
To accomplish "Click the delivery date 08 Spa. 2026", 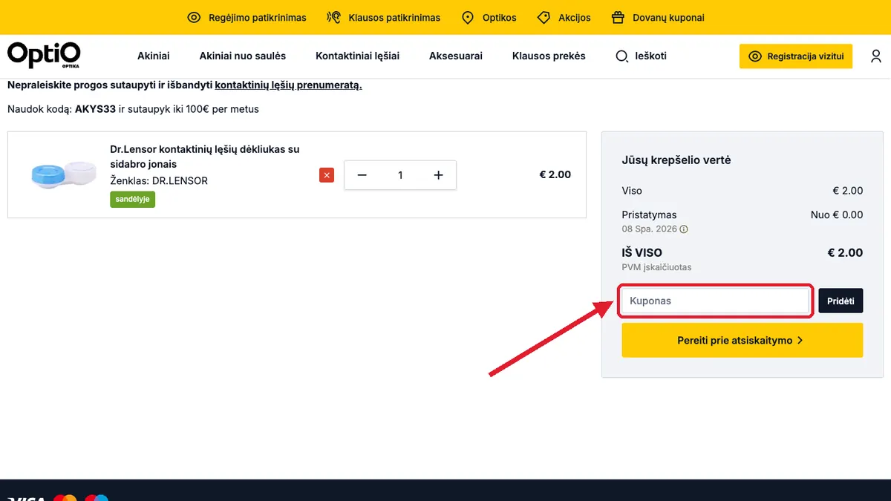I will [x=649, y=229].
